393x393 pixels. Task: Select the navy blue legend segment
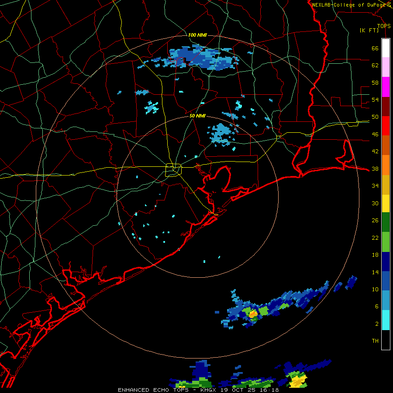[386, 262]
